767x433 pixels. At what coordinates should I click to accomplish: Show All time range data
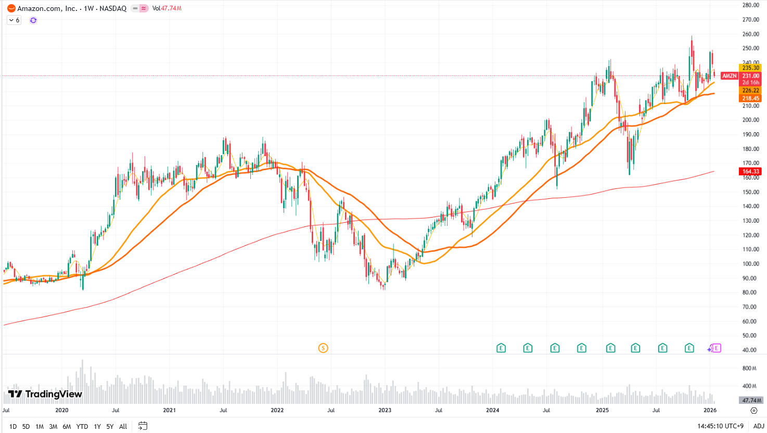click(123, 427)
